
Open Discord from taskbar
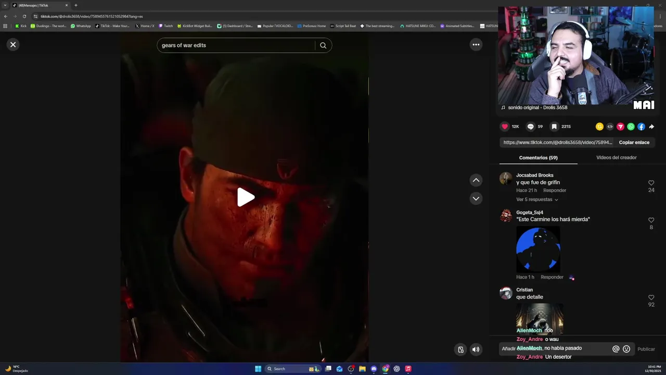coord(374,369)
